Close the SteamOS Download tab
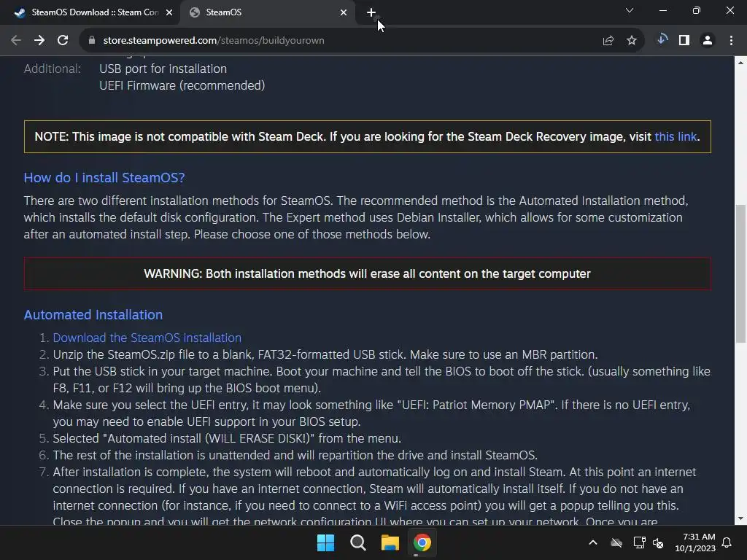Image resolution: width=747 pixels, height=560 pixels. [169, 12]
